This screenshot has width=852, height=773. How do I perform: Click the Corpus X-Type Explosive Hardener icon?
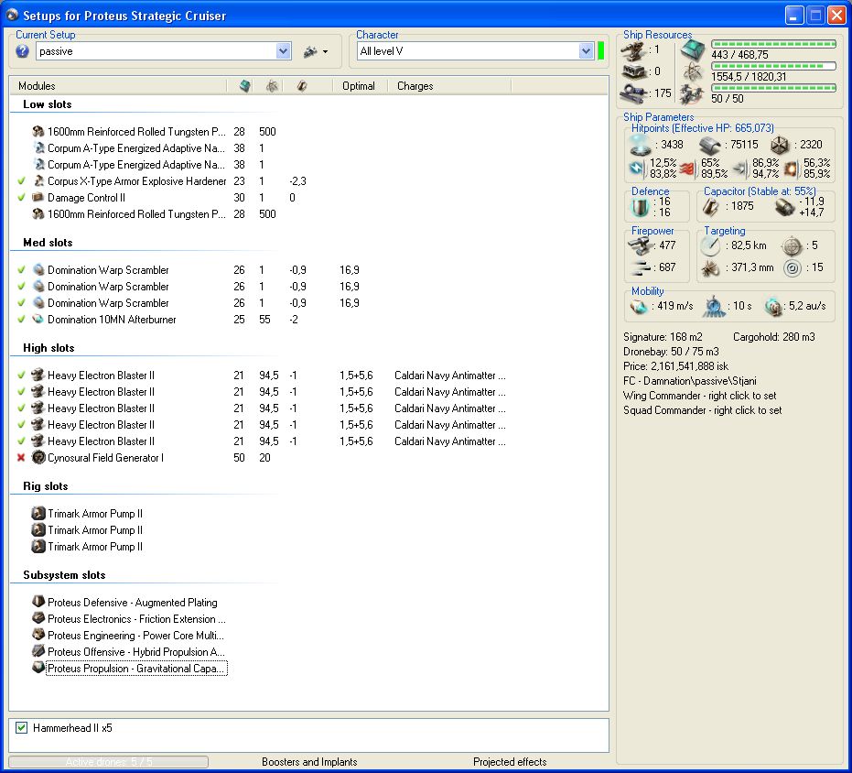[38, 180]
